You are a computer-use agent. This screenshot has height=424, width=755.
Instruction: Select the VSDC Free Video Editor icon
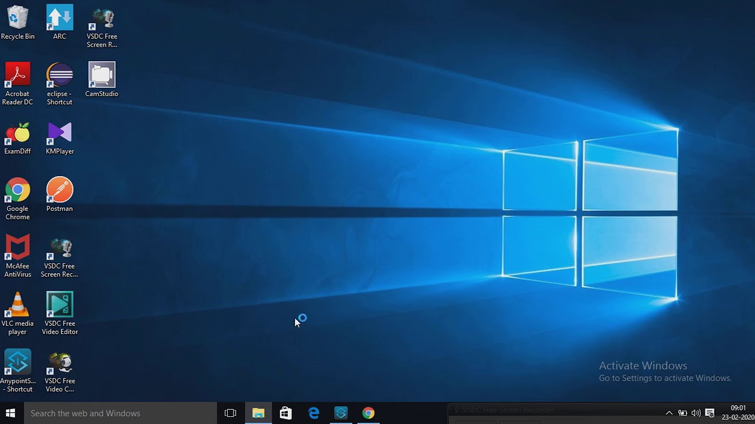(60, 313)
